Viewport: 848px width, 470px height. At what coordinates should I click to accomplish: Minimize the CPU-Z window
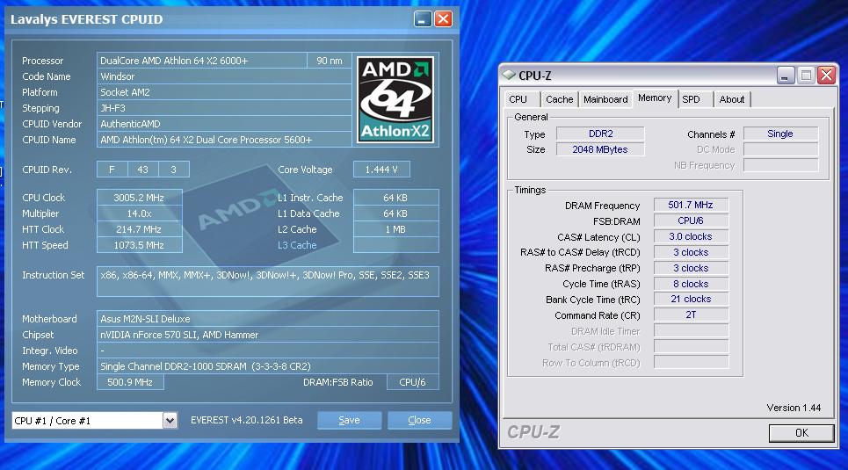[x=786, y=76]
